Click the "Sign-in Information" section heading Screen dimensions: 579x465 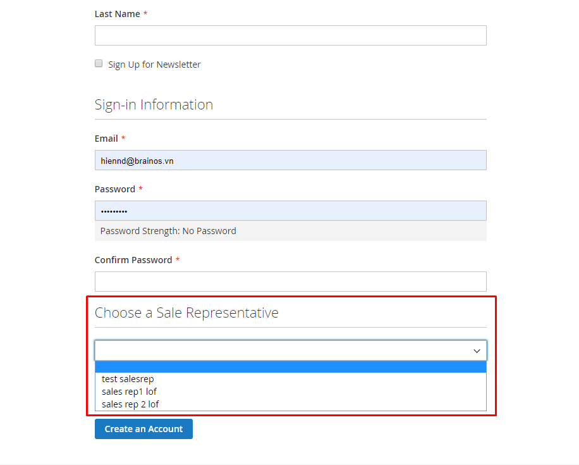(x=154, y=104)
